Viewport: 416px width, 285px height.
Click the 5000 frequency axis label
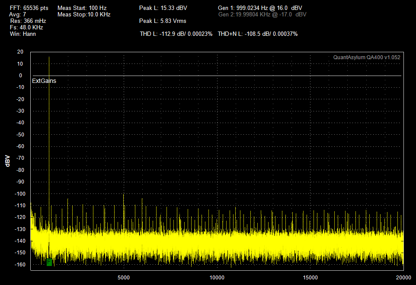pyautogui.click(x=124, y=278)
